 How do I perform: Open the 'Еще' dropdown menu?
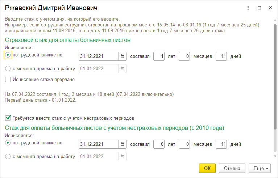pos(260,168)
